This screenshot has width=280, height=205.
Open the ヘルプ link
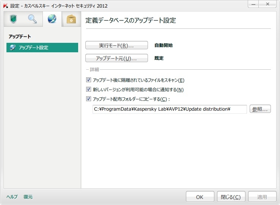click(x=12, y=197)
